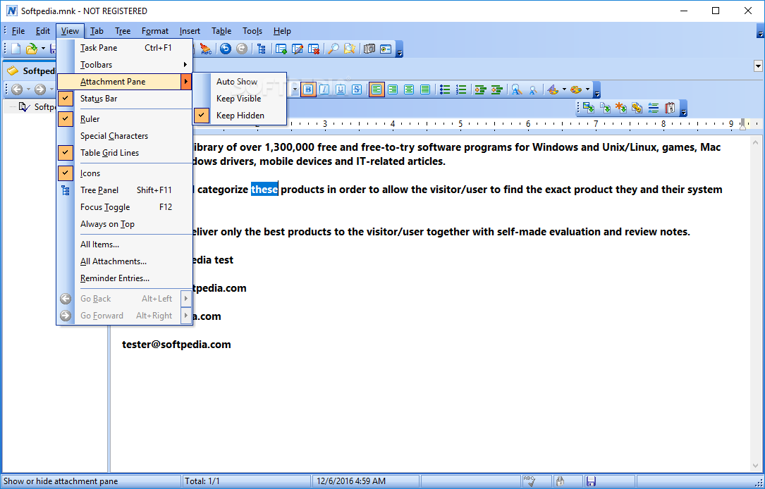The width and height of the screenshot is (765, 489).
Task: Toggle the Ruler checkbox menu item
Action: [125, 119]
